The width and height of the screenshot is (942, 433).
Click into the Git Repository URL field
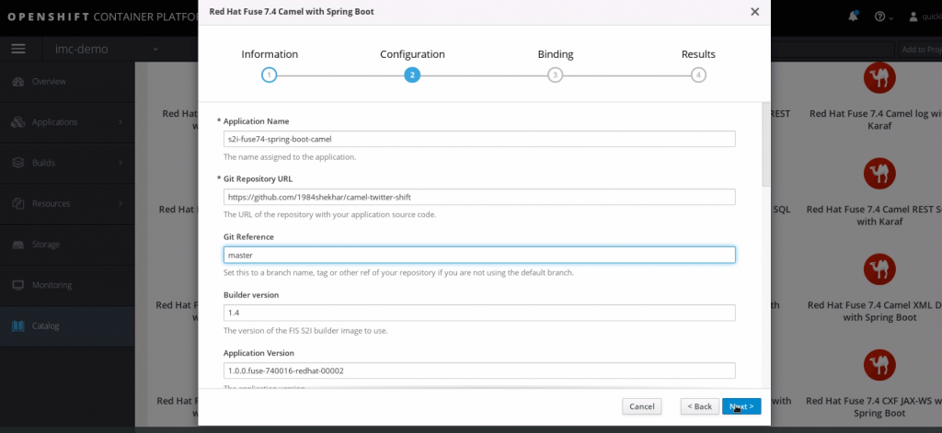pos(478,197)
